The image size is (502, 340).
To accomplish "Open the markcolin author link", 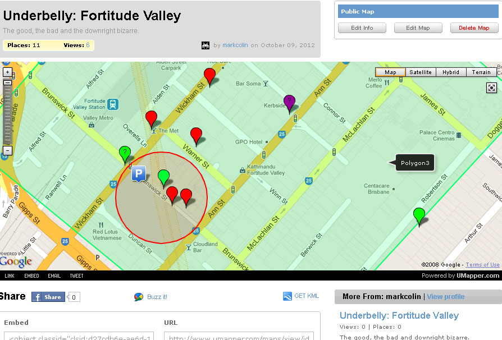I will (235, 45).
